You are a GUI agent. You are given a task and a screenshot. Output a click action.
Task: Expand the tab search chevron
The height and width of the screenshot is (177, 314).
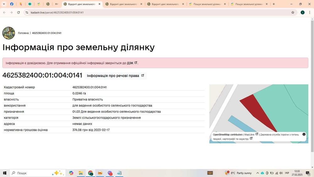tap(4, 4)
